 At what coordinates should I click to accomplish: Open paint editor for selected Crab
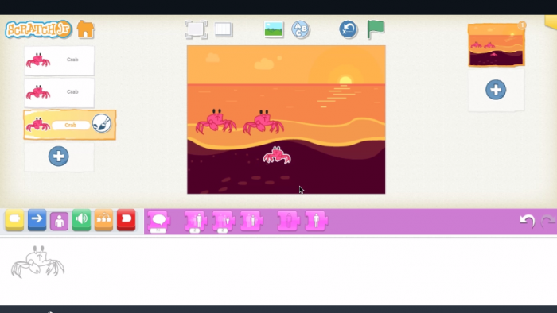click(x=102, y=124)
